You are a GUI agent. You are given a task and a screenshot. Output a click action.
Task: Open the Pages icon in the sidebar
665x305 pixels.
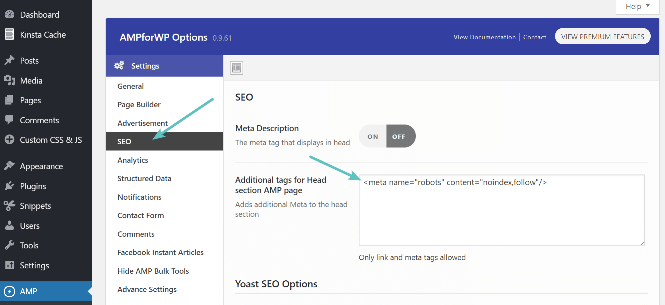point(9,100)
